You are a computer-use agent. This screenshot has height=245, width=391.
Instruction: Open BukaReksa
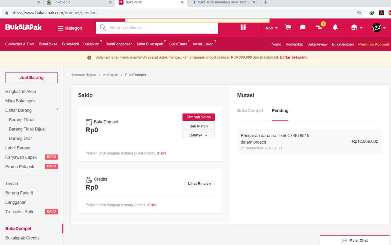point(48,44)
